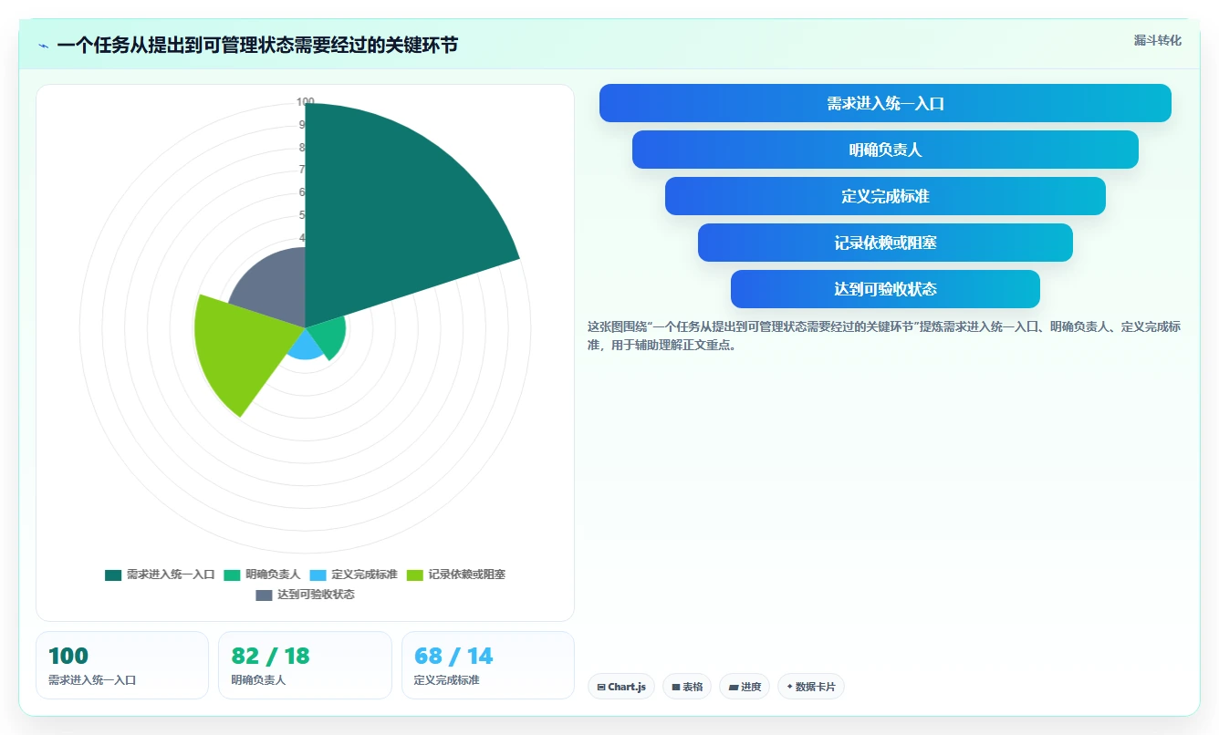This screenshot has height=735, width=1219.
Task: Open the 100 需求进入统一入口 data card
Action: click(x=122, y=666)
